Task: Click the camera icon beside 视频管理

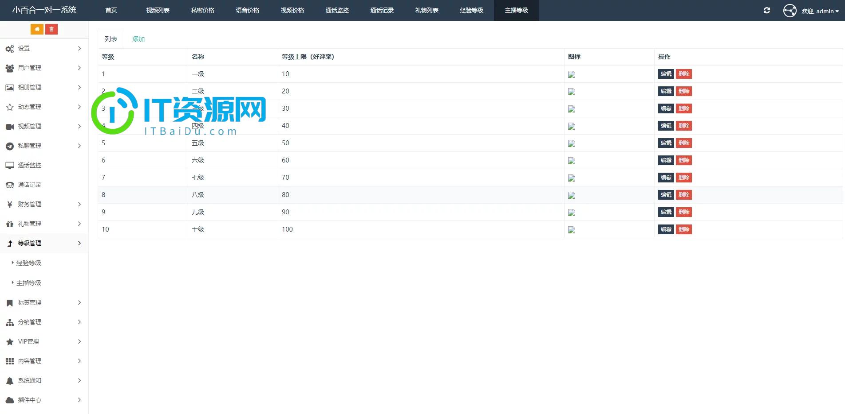Action: click(10, 127)
